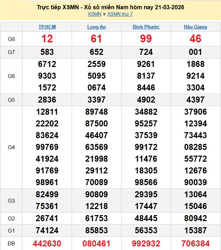Click the ĐB special prize row label
Viewport: 221px width, 250px height.
click(11, 244)
